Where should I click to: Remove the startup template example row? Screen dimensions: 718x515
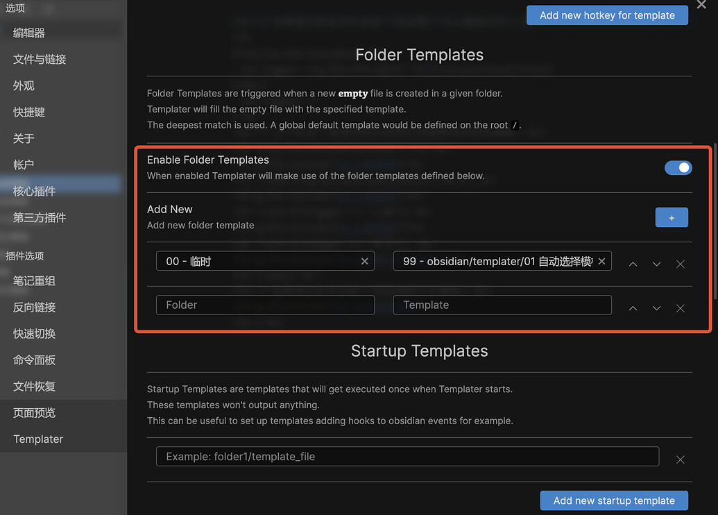coord(681,459)
